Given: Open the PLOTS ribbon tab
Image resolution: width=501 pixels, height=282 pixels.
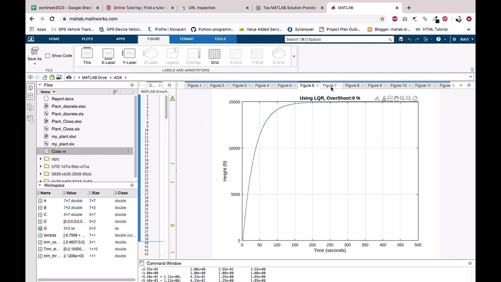Looking at the screenshot, I should tap(87, 39).
